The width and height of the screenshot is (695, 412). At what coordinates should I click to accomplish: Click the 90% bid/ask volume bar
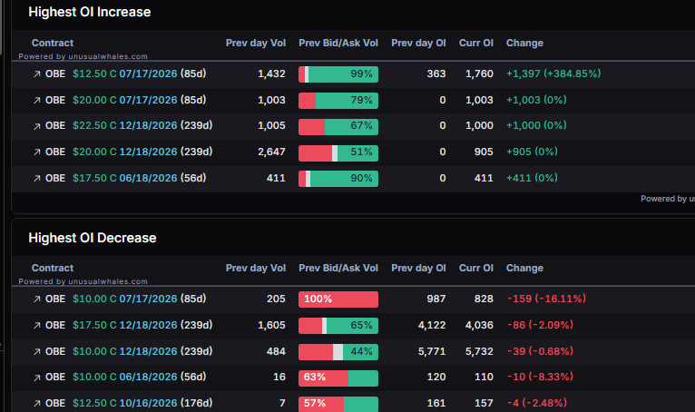pyautogui.click(x=338, y=179)
